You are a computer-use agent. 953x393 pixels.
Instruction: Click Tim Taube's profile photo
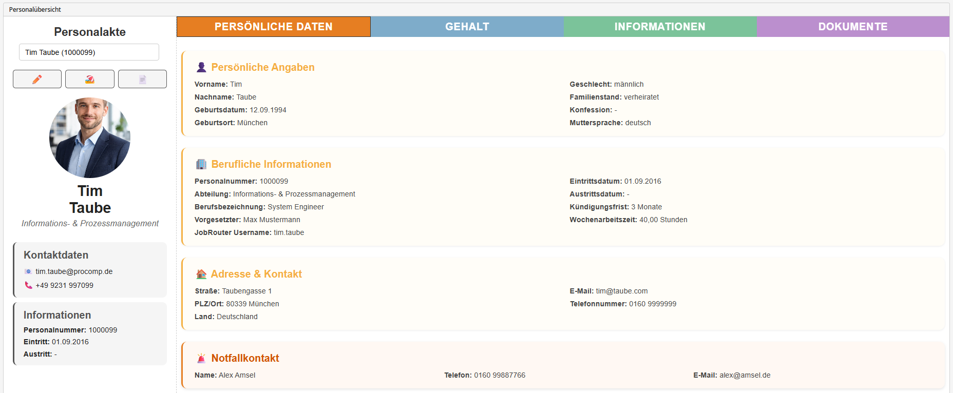[90, 137]
